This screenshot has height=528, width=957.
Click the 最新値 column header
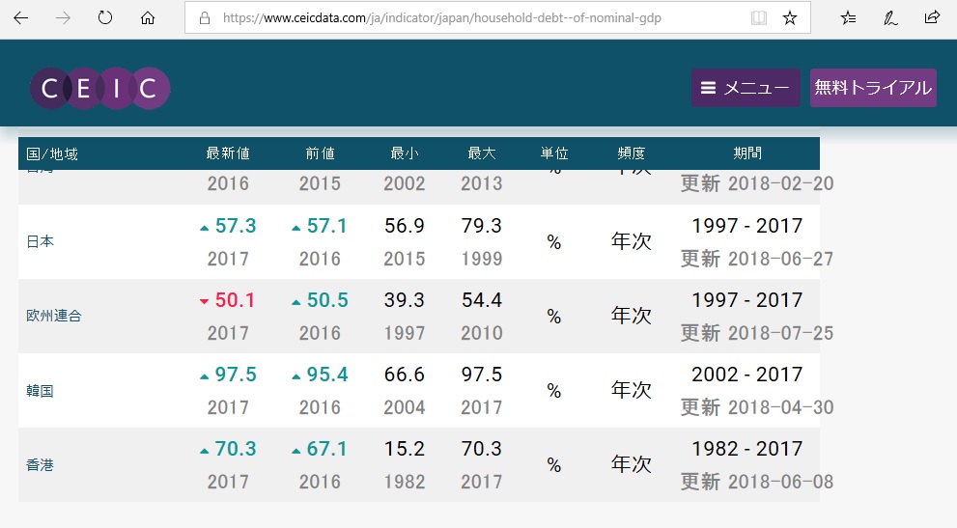click(x=228, y=153)
